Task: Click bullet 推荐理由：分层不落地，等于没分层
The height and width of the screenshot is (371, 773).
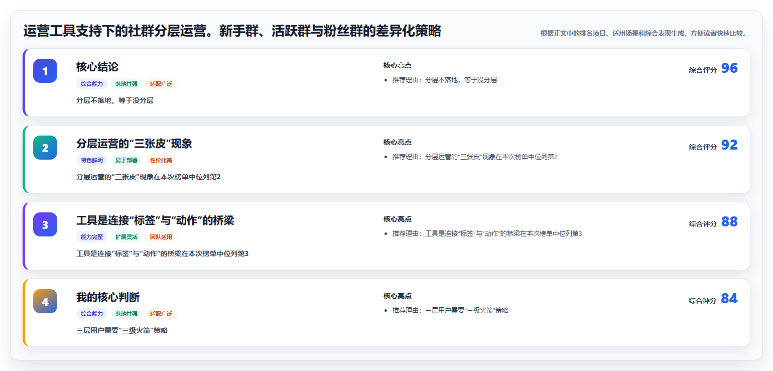Action: 445,80
